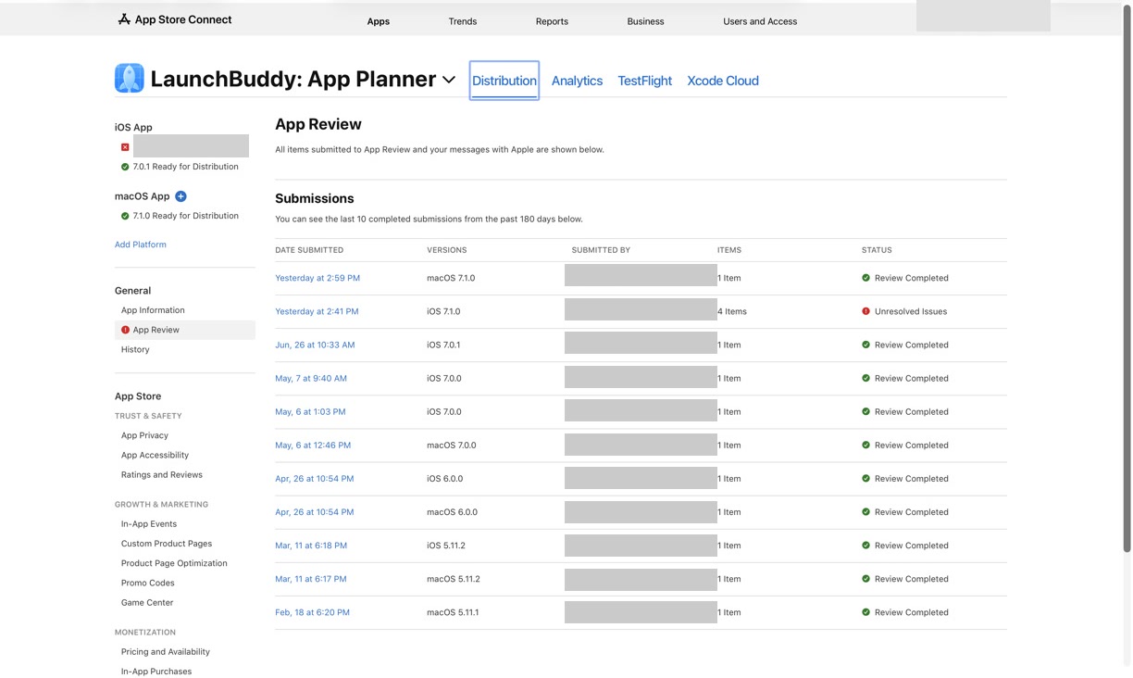Click green check icon beside 7.0.1 Ready for Distribution

click(x=125, y=167)
